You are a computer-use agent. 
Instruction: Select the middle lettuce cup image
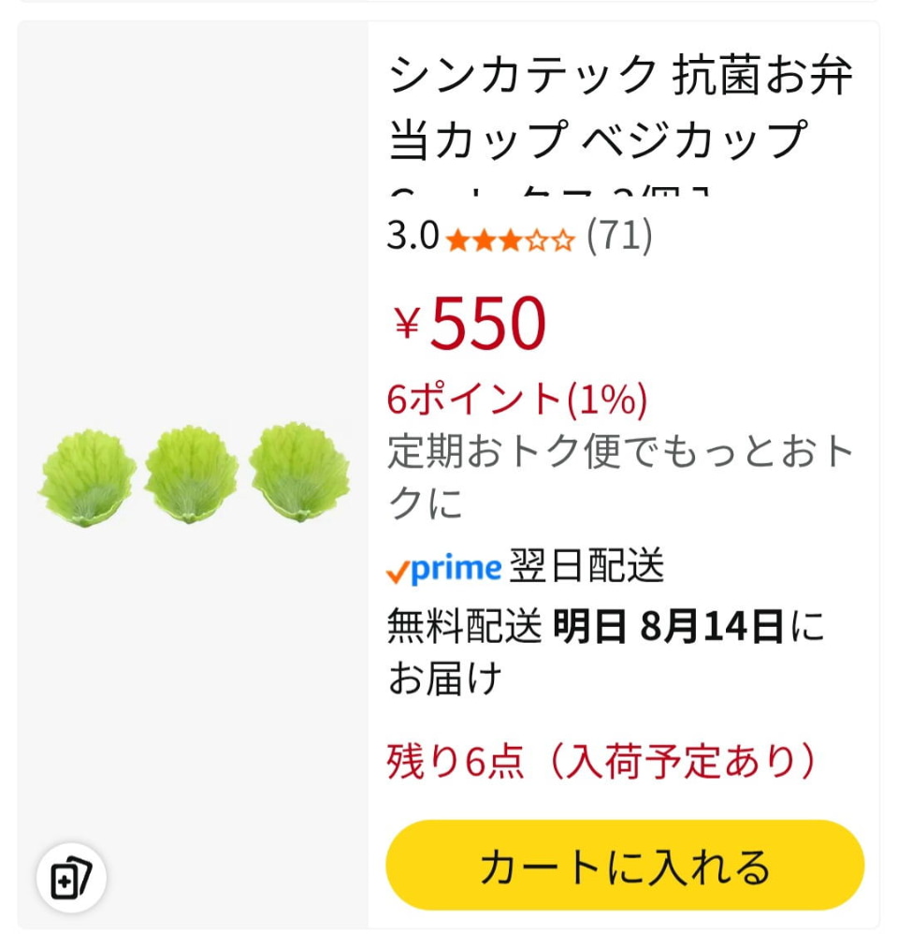(191, 474)
